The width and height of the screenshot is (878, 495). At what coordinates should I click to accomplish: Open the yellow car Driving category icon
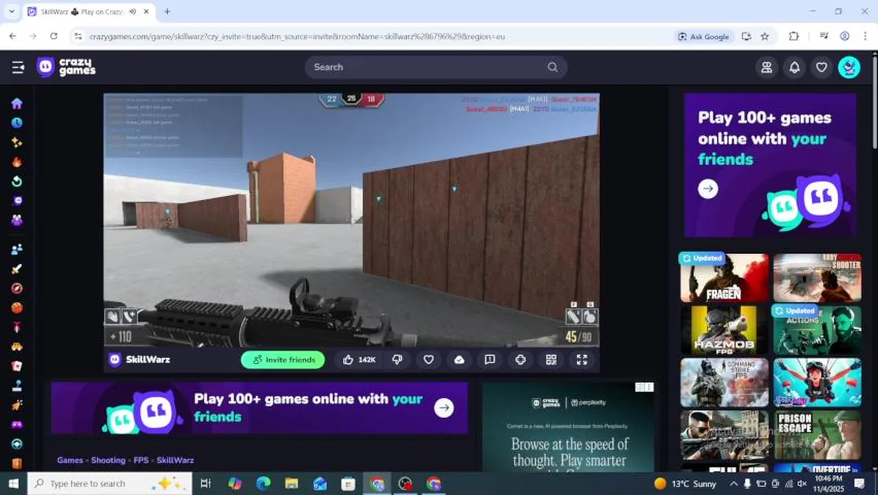(16, 346)
